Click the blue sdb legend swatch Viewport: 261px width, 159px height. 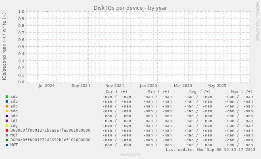coord(7,101)
